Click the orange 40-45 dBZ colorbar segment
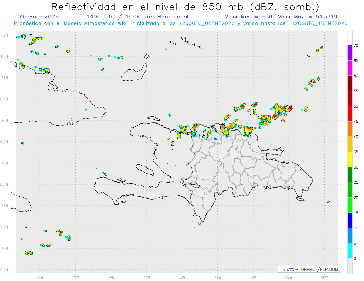The height and width of the screenshot is (281, 364). (x=350, y=129)
